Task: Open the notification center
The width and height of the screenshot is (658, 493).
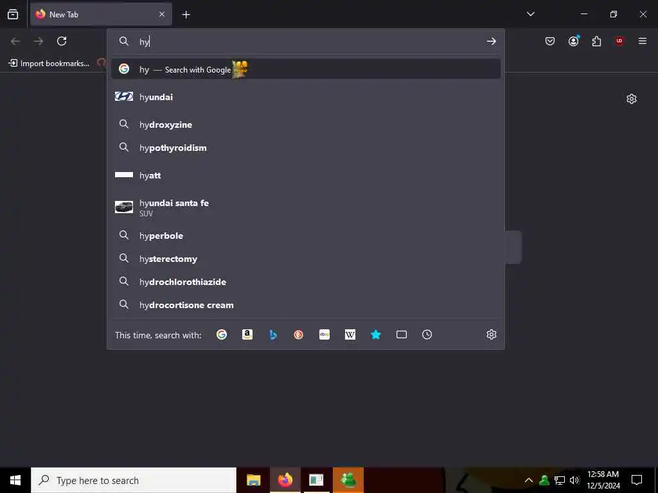Action: point(637,480)
